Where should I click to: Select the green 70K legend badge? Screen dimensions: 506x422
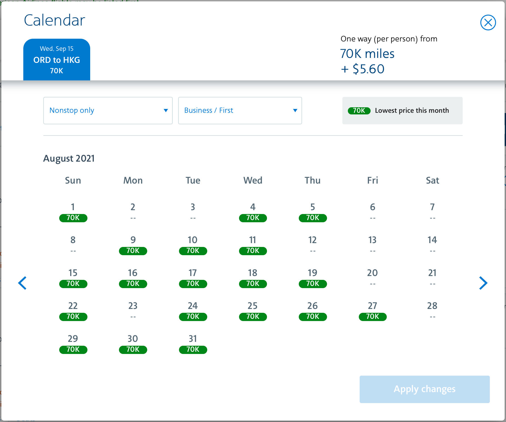point(359,111)
